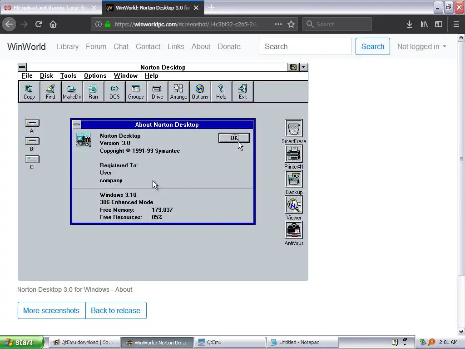Open the Links navigation item
This screenshot has height=349, width=465.
point(176,47)
